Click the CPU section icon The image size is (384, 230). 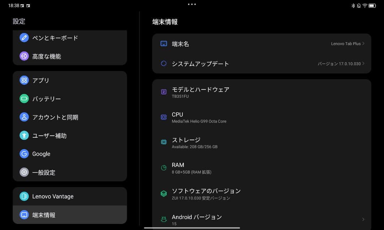pyautogui.click(x=164, y=117)
